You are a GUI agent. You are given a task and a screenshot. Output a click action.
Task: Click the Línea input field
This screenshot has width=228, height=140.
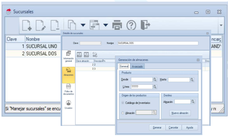pos(142,87)
